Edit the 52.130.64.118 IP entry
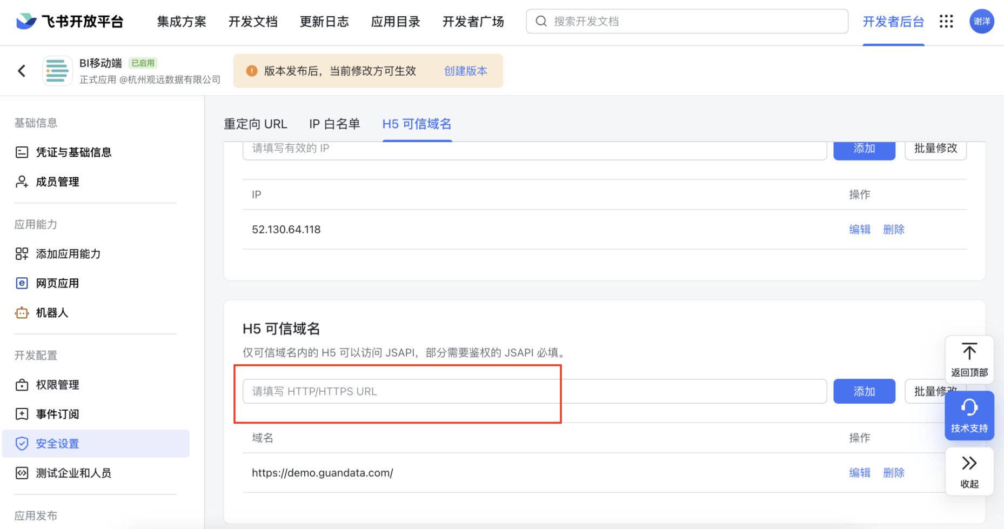The height and width of the screenshot is (529, 1004). (859, 230)
